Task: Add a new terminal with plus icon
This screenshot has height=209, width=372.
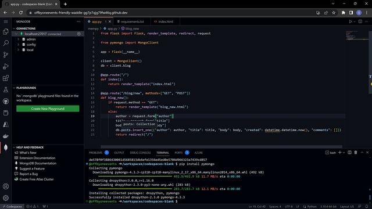Action: click(339, 153)
